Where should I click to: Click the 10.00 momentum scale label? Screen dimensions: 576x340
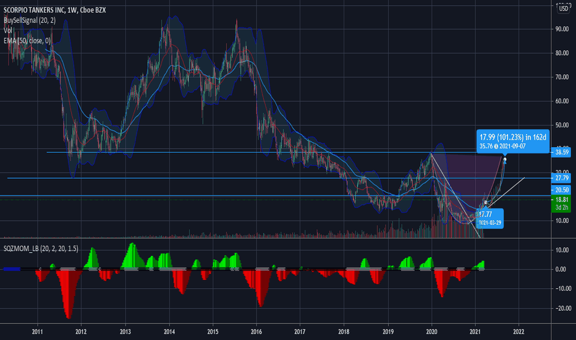click(562, 250)
